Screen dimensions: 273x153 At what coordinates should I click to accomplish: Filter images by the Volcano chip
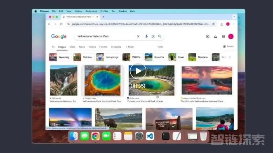click(83, 57)
